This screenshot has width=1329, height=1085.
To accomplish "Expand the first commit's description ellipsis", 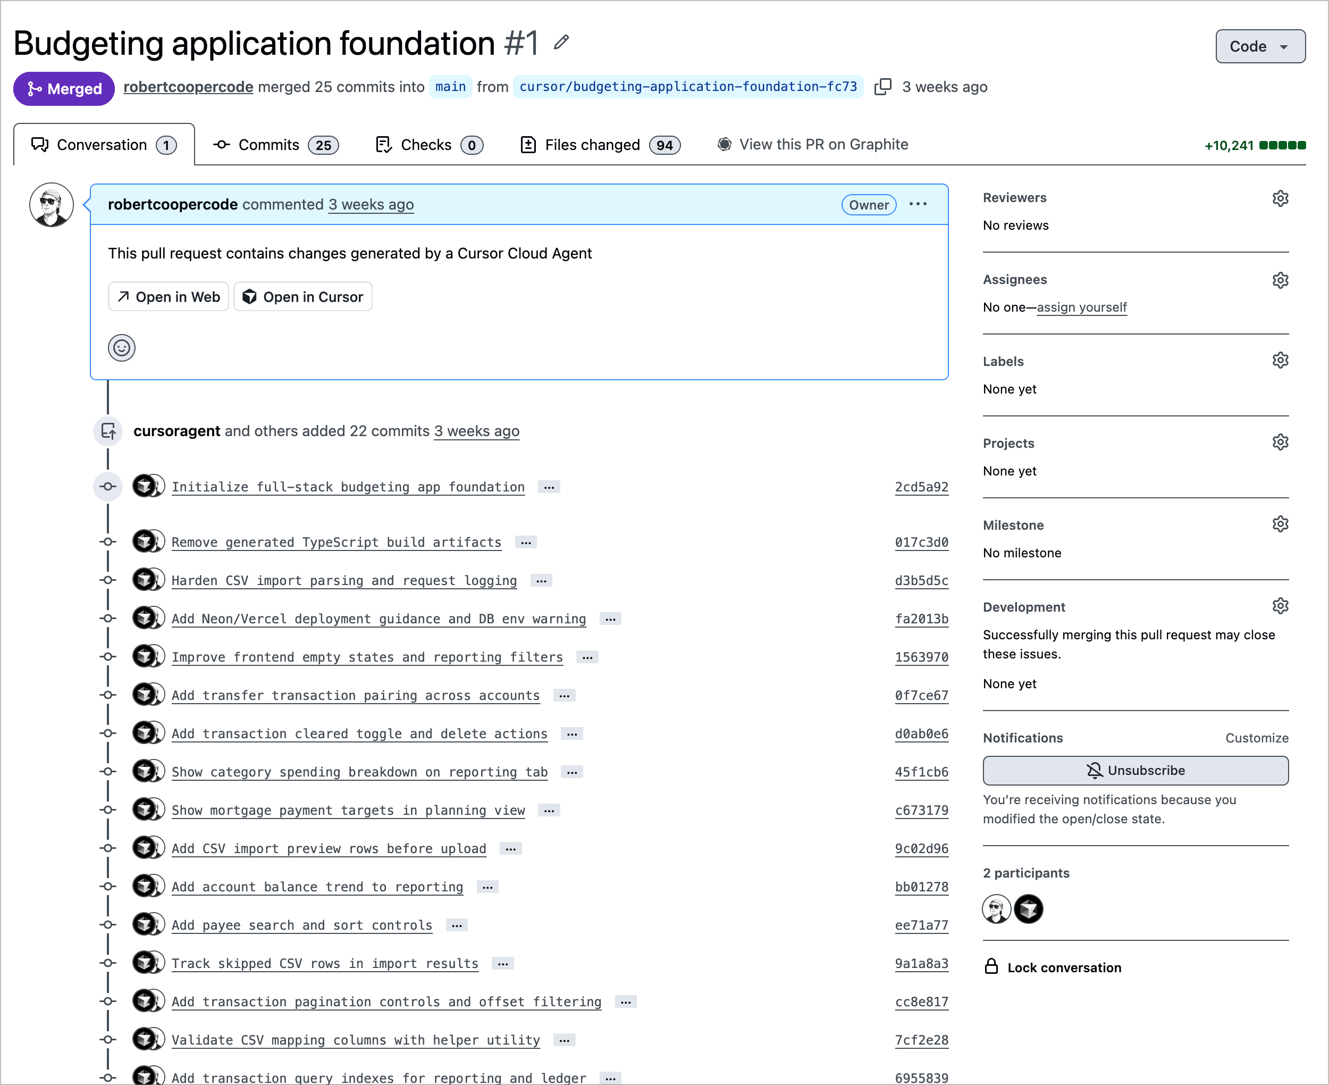I will coord(548,486).
